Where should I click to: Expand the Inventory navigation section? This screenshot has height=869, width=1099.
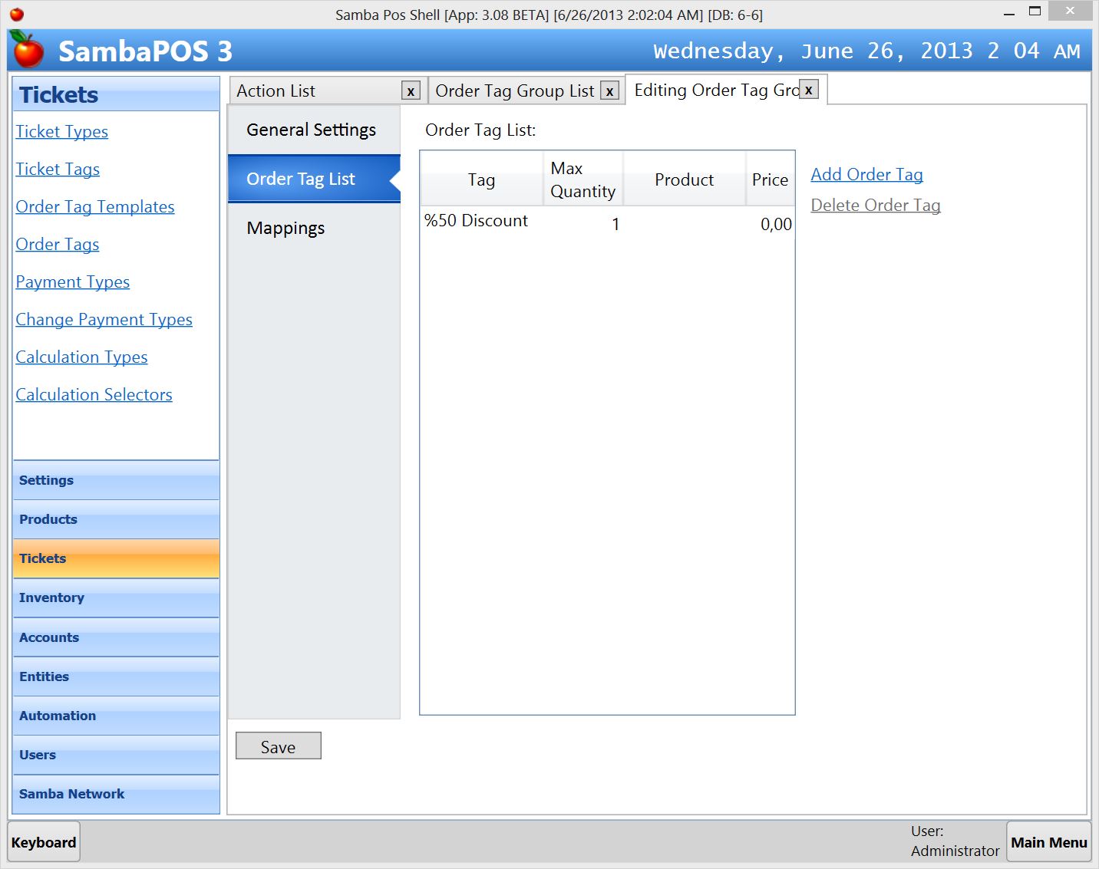click(x=115, y=598)
